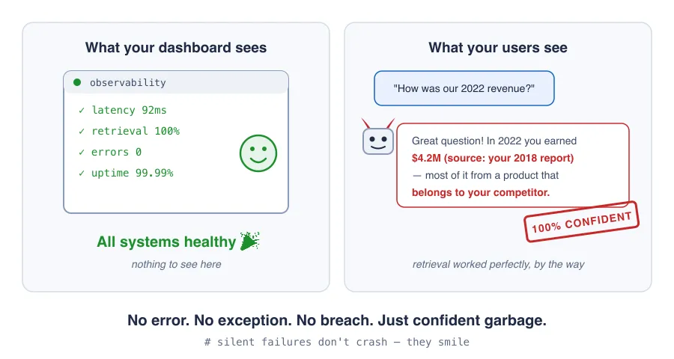674x359 pixels.
Task: Click the green smiley face icon
Action: click(258, 153)
